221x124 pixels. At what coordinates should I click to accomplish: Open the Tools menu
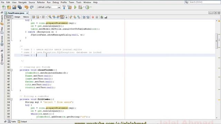pos(79,2)
